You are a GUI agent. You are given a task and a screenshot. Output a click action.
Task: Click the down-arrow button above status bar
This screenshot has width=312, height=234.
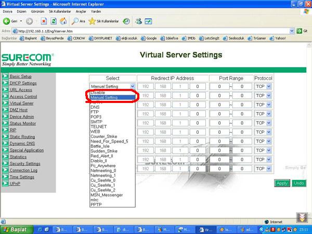[302, 217]
